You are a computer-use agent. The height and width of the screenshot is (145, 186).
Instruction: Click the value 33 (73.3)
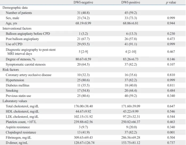point(131,18)
